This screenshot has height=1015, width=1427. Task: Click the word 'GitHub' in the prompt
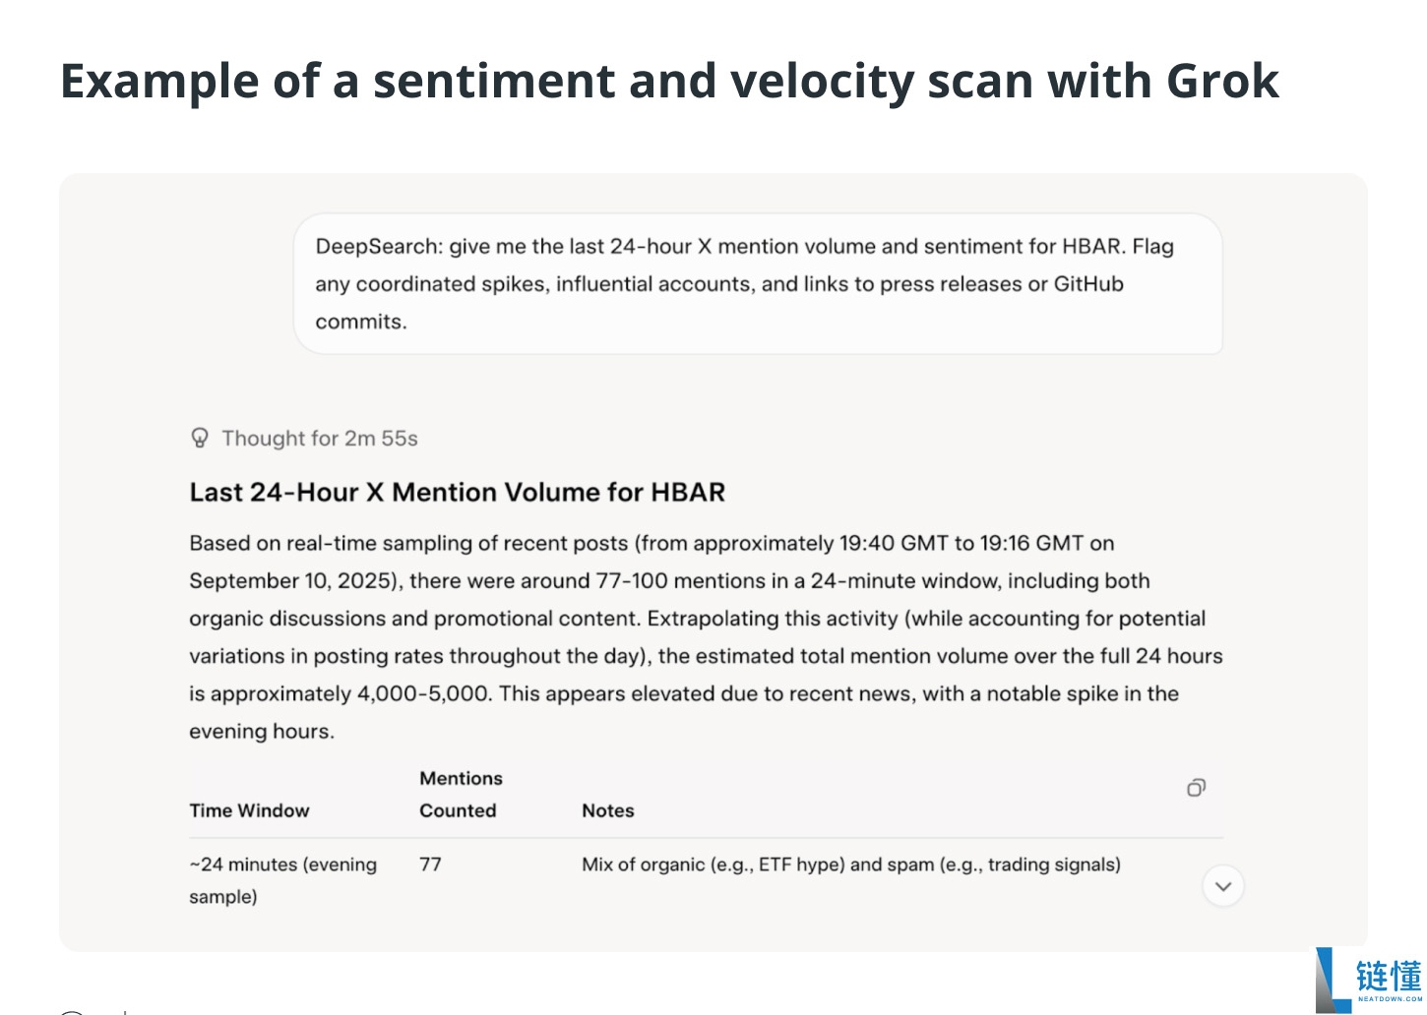coord(1088,284)
